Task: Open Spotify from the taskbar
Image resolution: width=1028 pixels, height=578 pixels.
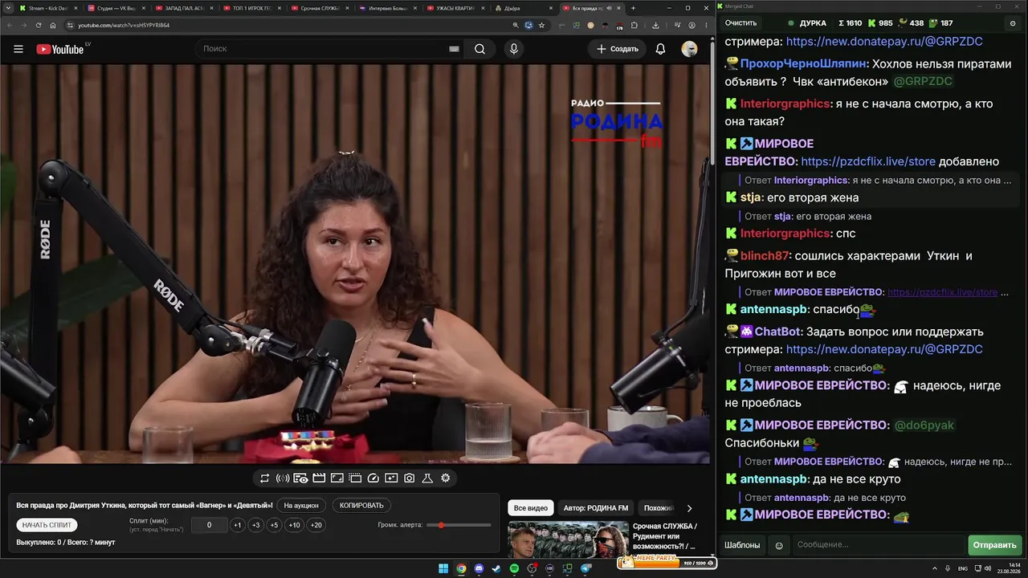Action: (x=515, y=568)
